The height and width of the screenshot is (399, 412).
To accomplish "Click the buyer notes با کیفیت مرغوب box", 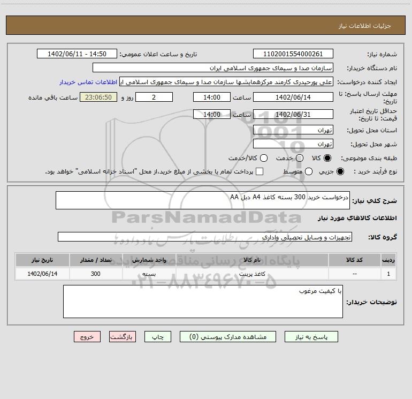I will [x=203, y=302].
